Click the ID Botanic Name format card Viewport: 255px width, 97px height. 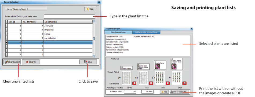[127, 68]
